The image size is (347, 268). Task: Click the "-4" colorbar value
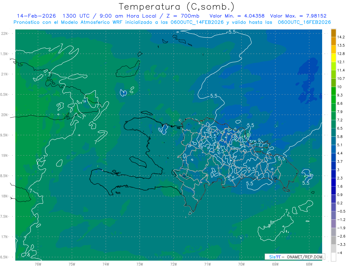tap(340, 253)
